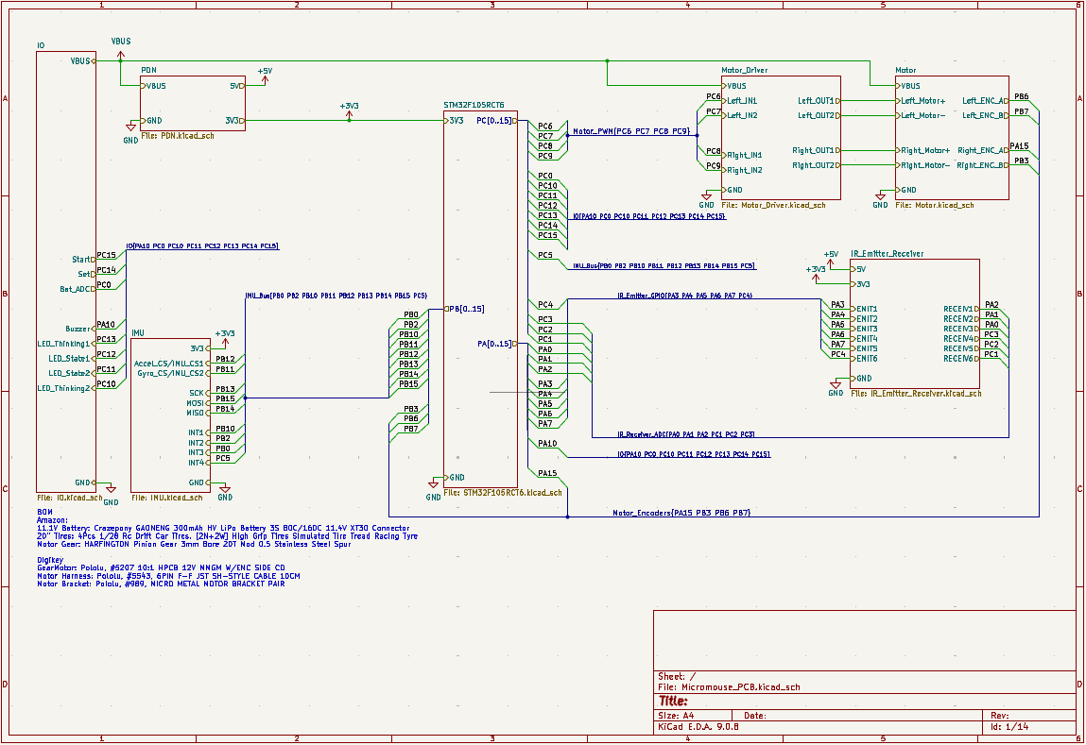
Task: Select the +5V power symbol next to PDN
Action: (265, 76)
